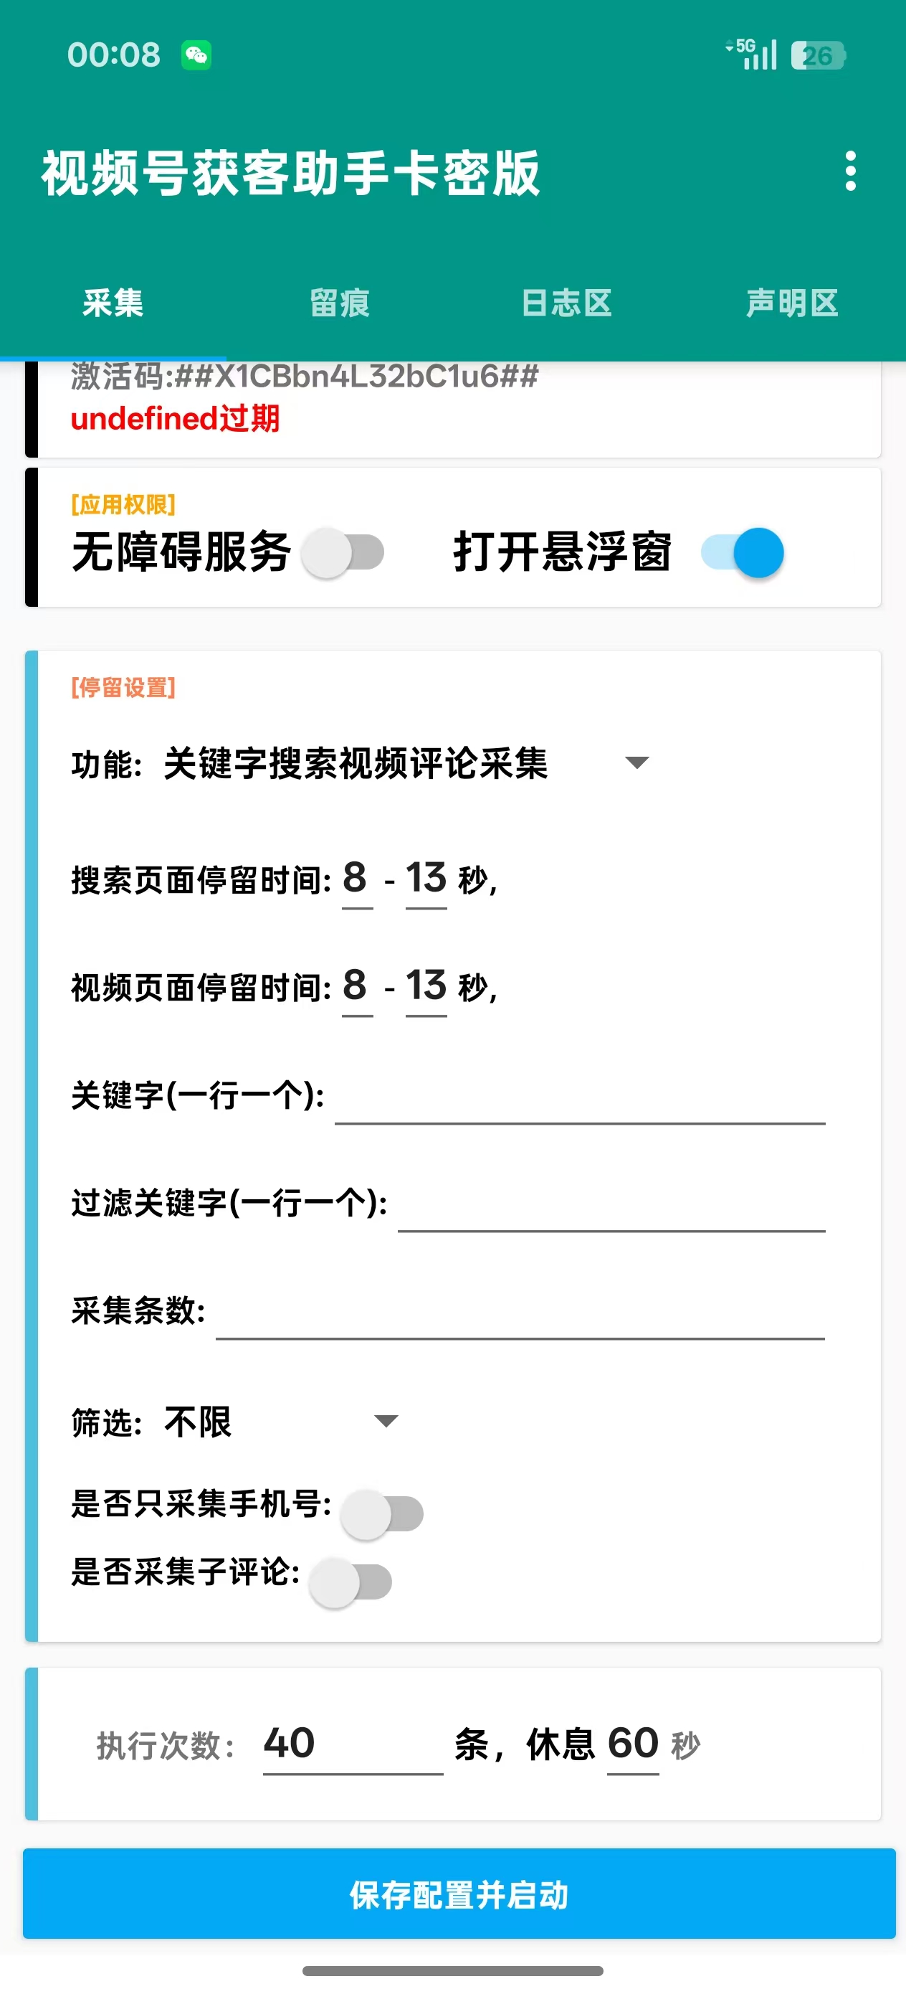Screen dimensions: 906x1994
Task: Open the 筛选 filter dropdown arrow
Action: tap(386, 1420)
